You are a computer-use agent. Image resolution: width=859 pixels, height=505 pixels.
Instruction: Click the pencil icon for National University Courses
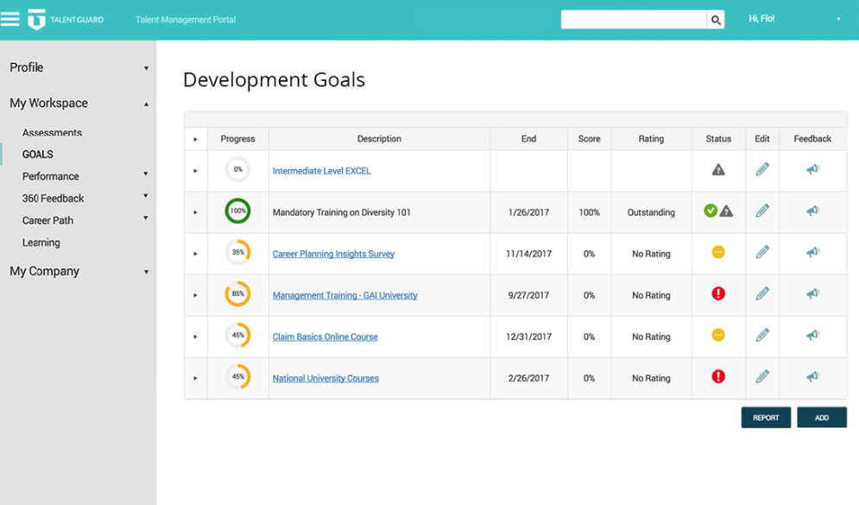tap(762, 377)
